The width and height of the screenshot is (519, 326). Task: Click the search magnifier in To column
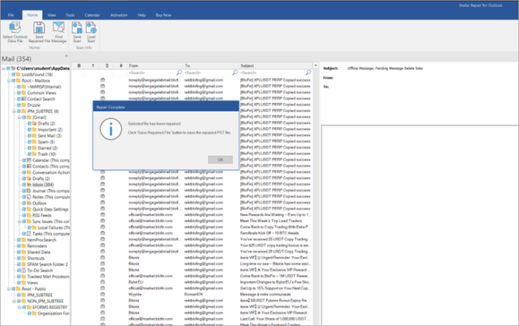coord(235,73)
